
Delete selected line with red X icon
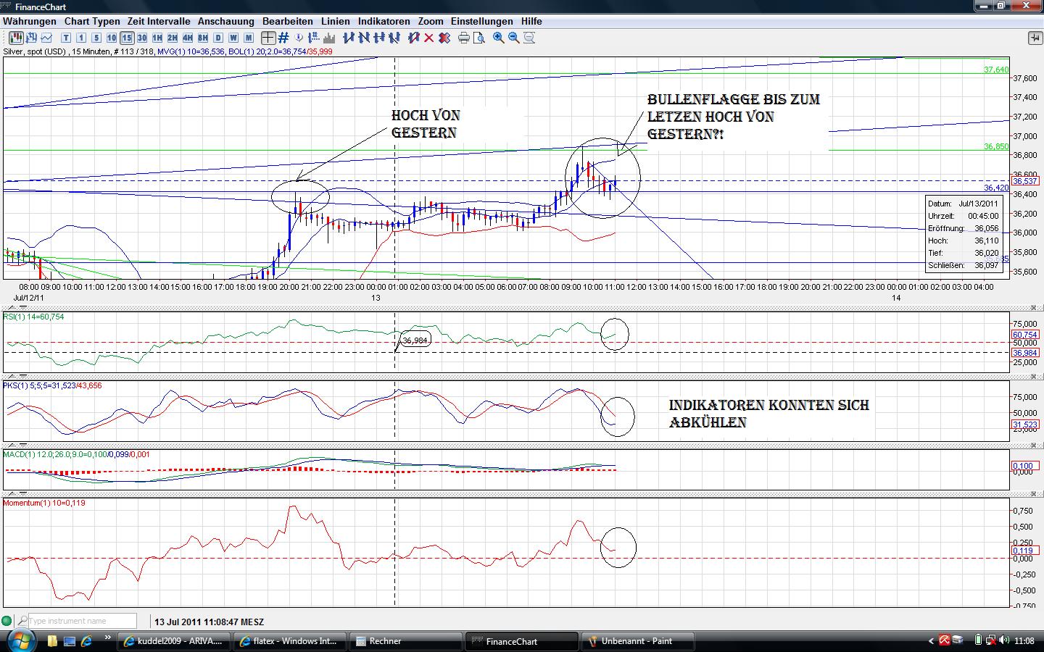pyautogui.click(x=429, y=38)
